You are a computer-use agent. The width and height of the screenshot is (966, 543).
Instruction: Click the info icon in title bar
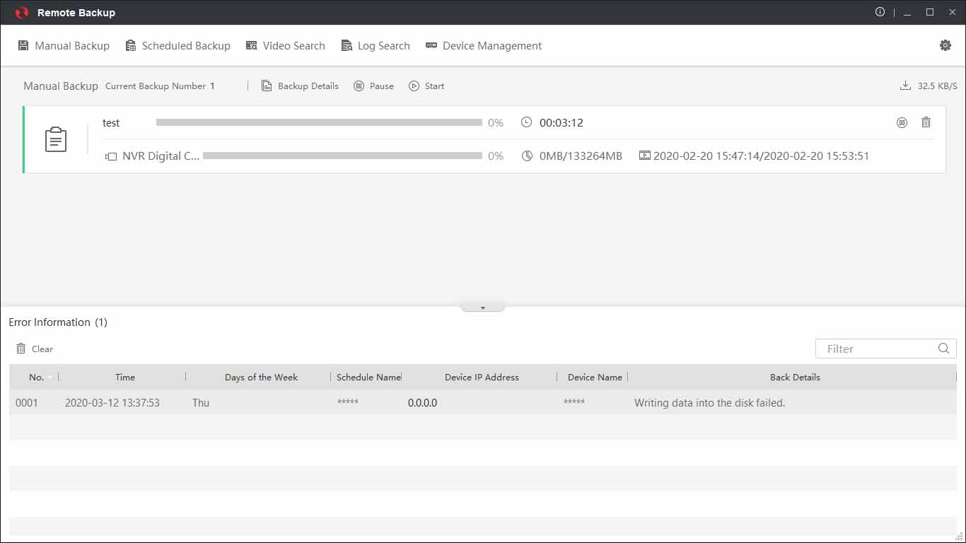pyautogui.click(x=880, y=12)
